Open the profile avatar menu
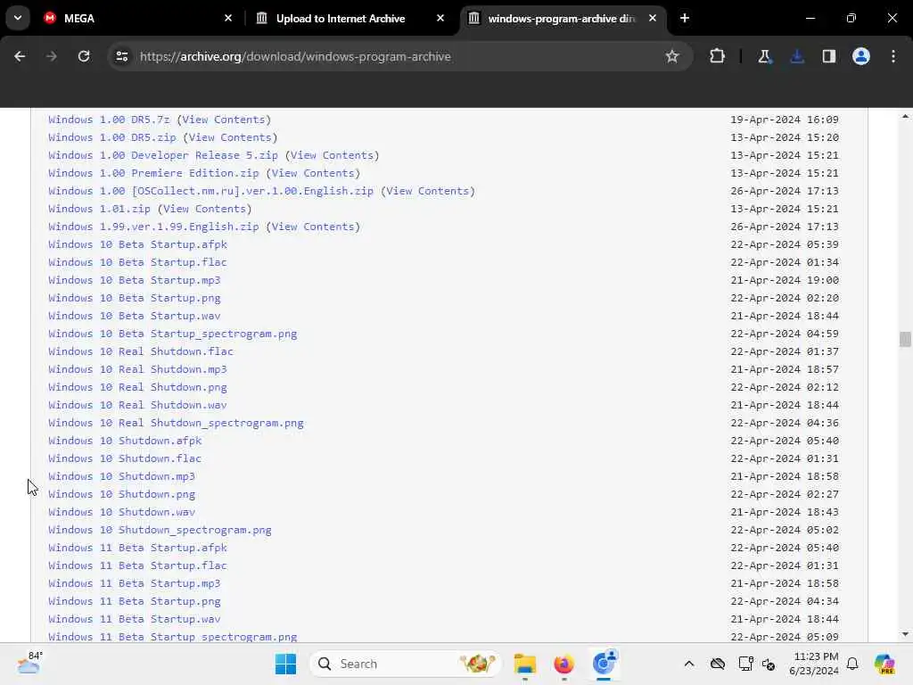Image resolution: width=913 pixels, height=685 pixels. pyautogui.click(x=860, y=56)
